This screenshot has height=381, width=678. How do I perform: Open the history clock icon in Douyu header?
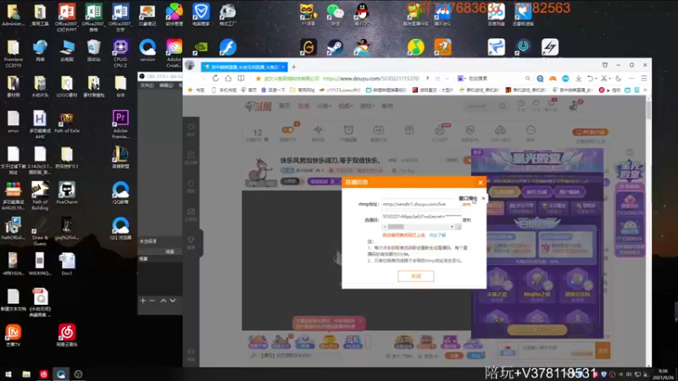point(521,103)
